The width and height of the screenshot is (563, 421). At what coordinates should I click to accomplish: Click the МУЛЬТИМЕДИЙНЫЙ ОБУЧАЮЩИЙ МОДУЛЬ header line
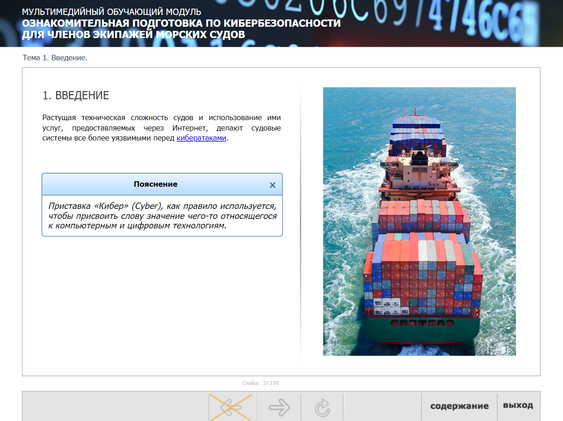pos(112,12)
